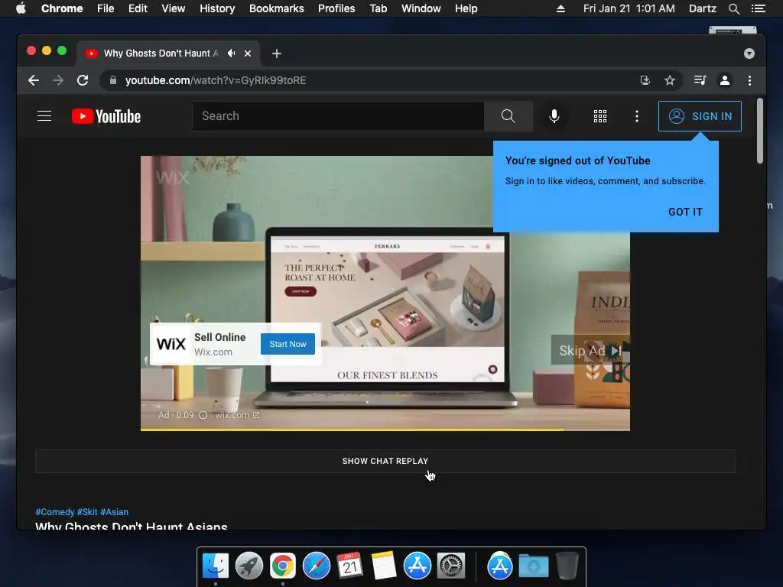
Task: View site information via the lock icon
Action: (x=113, y=80)
